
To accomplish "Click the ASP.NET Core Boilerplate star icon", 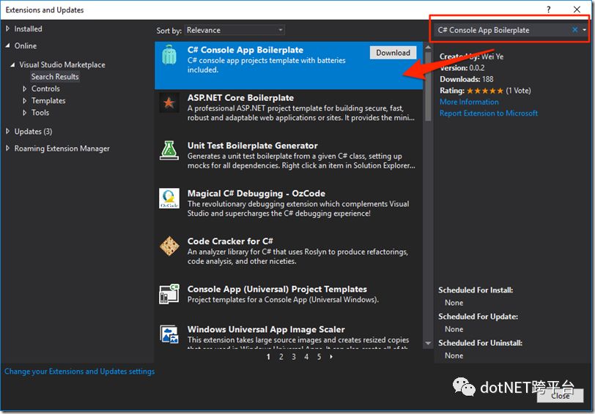I will (x=169, y=102).
